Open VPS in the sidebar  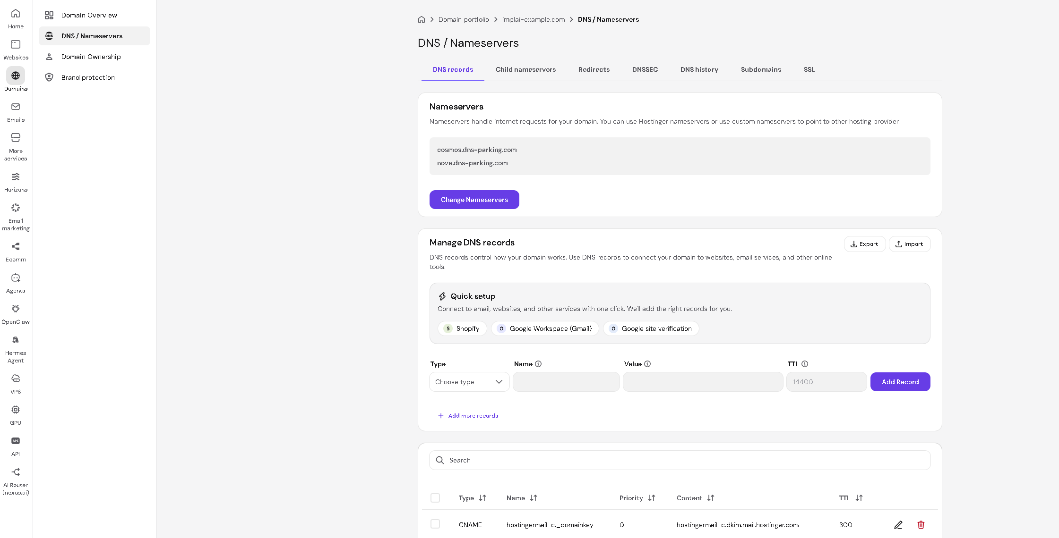pos(16,384)
